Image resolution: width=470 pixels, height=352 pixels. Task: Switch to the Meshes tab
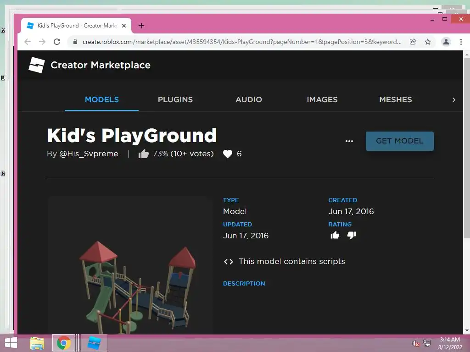click(x=395, y=99)
